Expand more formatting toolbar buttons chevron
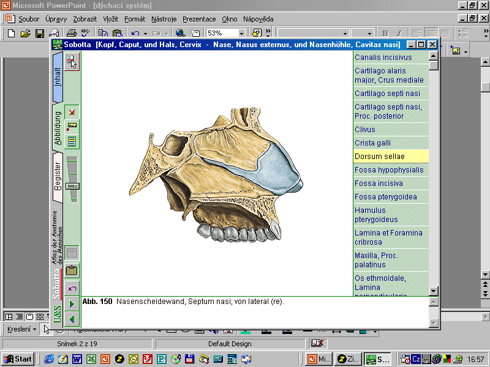490x367 pixels. [x=486, y=32]
